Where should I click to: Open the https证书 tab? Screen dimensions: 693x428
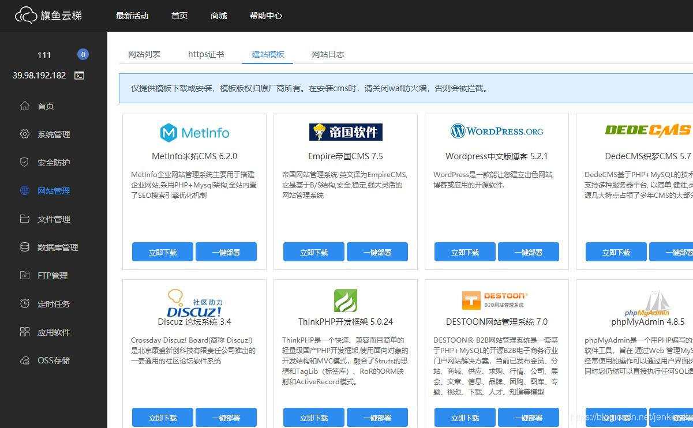point(206,54)
